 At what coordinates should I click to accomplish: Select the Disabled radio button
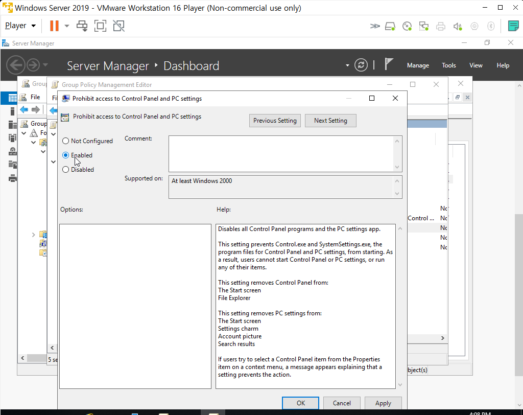66,170
